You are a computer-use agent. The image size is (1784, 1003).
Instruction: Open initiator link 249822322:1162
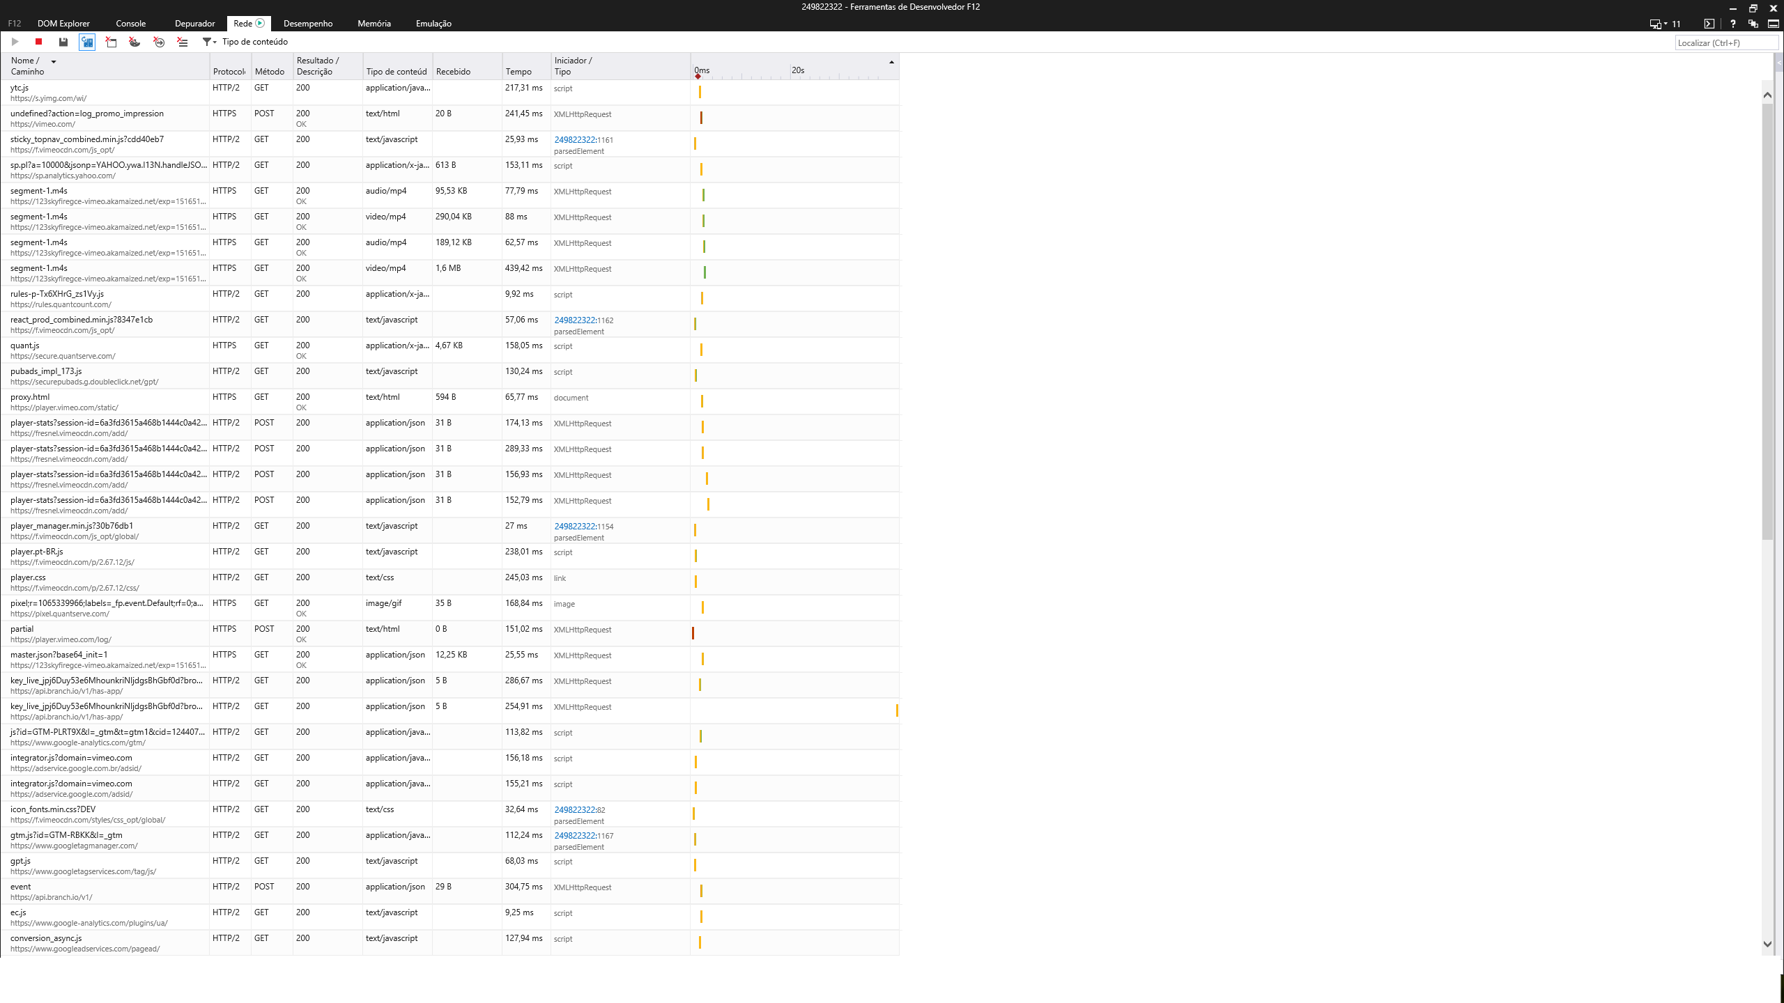(x=584, y=320)
